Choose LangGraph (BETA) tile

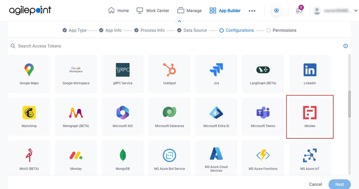tap(263, 74)
